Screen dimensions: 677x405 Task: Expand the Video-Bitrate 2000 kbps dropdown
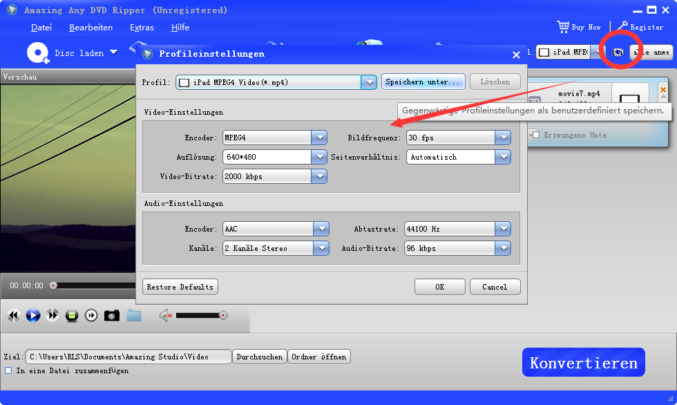(x=319, y=176)
